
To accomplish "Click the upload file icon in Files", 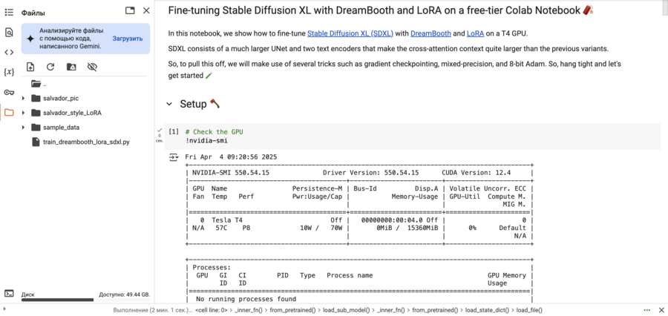I will click(x=30, y=67).
